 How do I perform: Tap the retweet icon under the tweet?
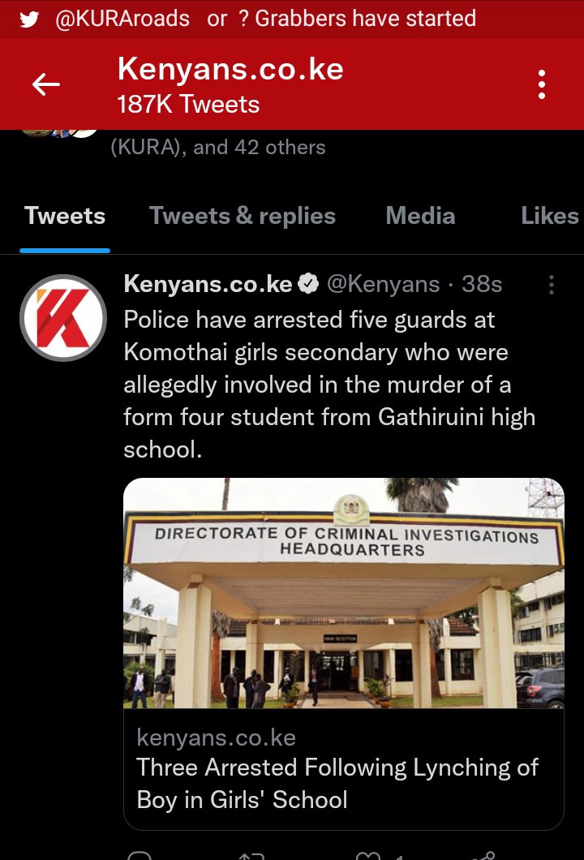[x=252, y=856]
